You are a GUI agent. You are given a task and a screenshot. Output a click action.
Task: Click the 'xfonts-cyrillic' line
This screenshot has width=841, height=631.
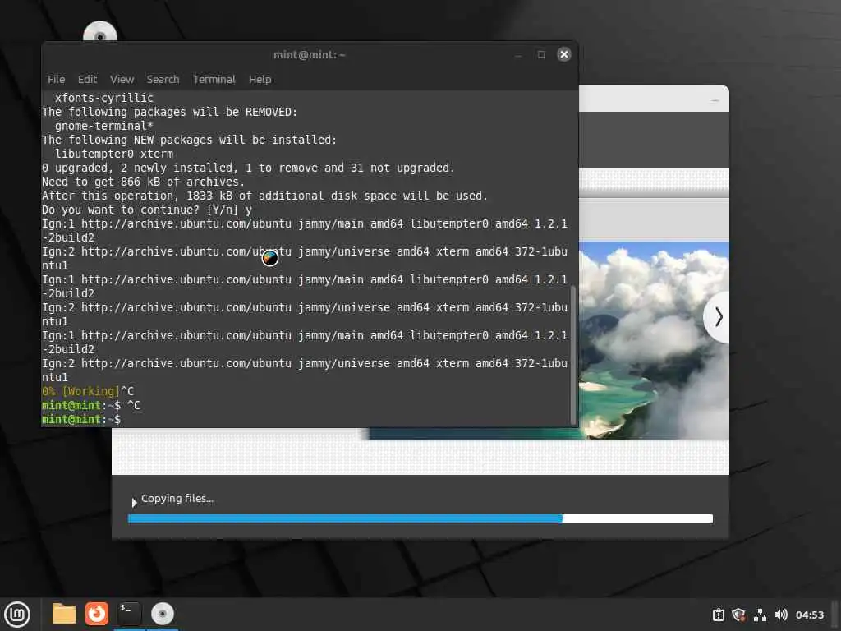[x=104, y=99]
